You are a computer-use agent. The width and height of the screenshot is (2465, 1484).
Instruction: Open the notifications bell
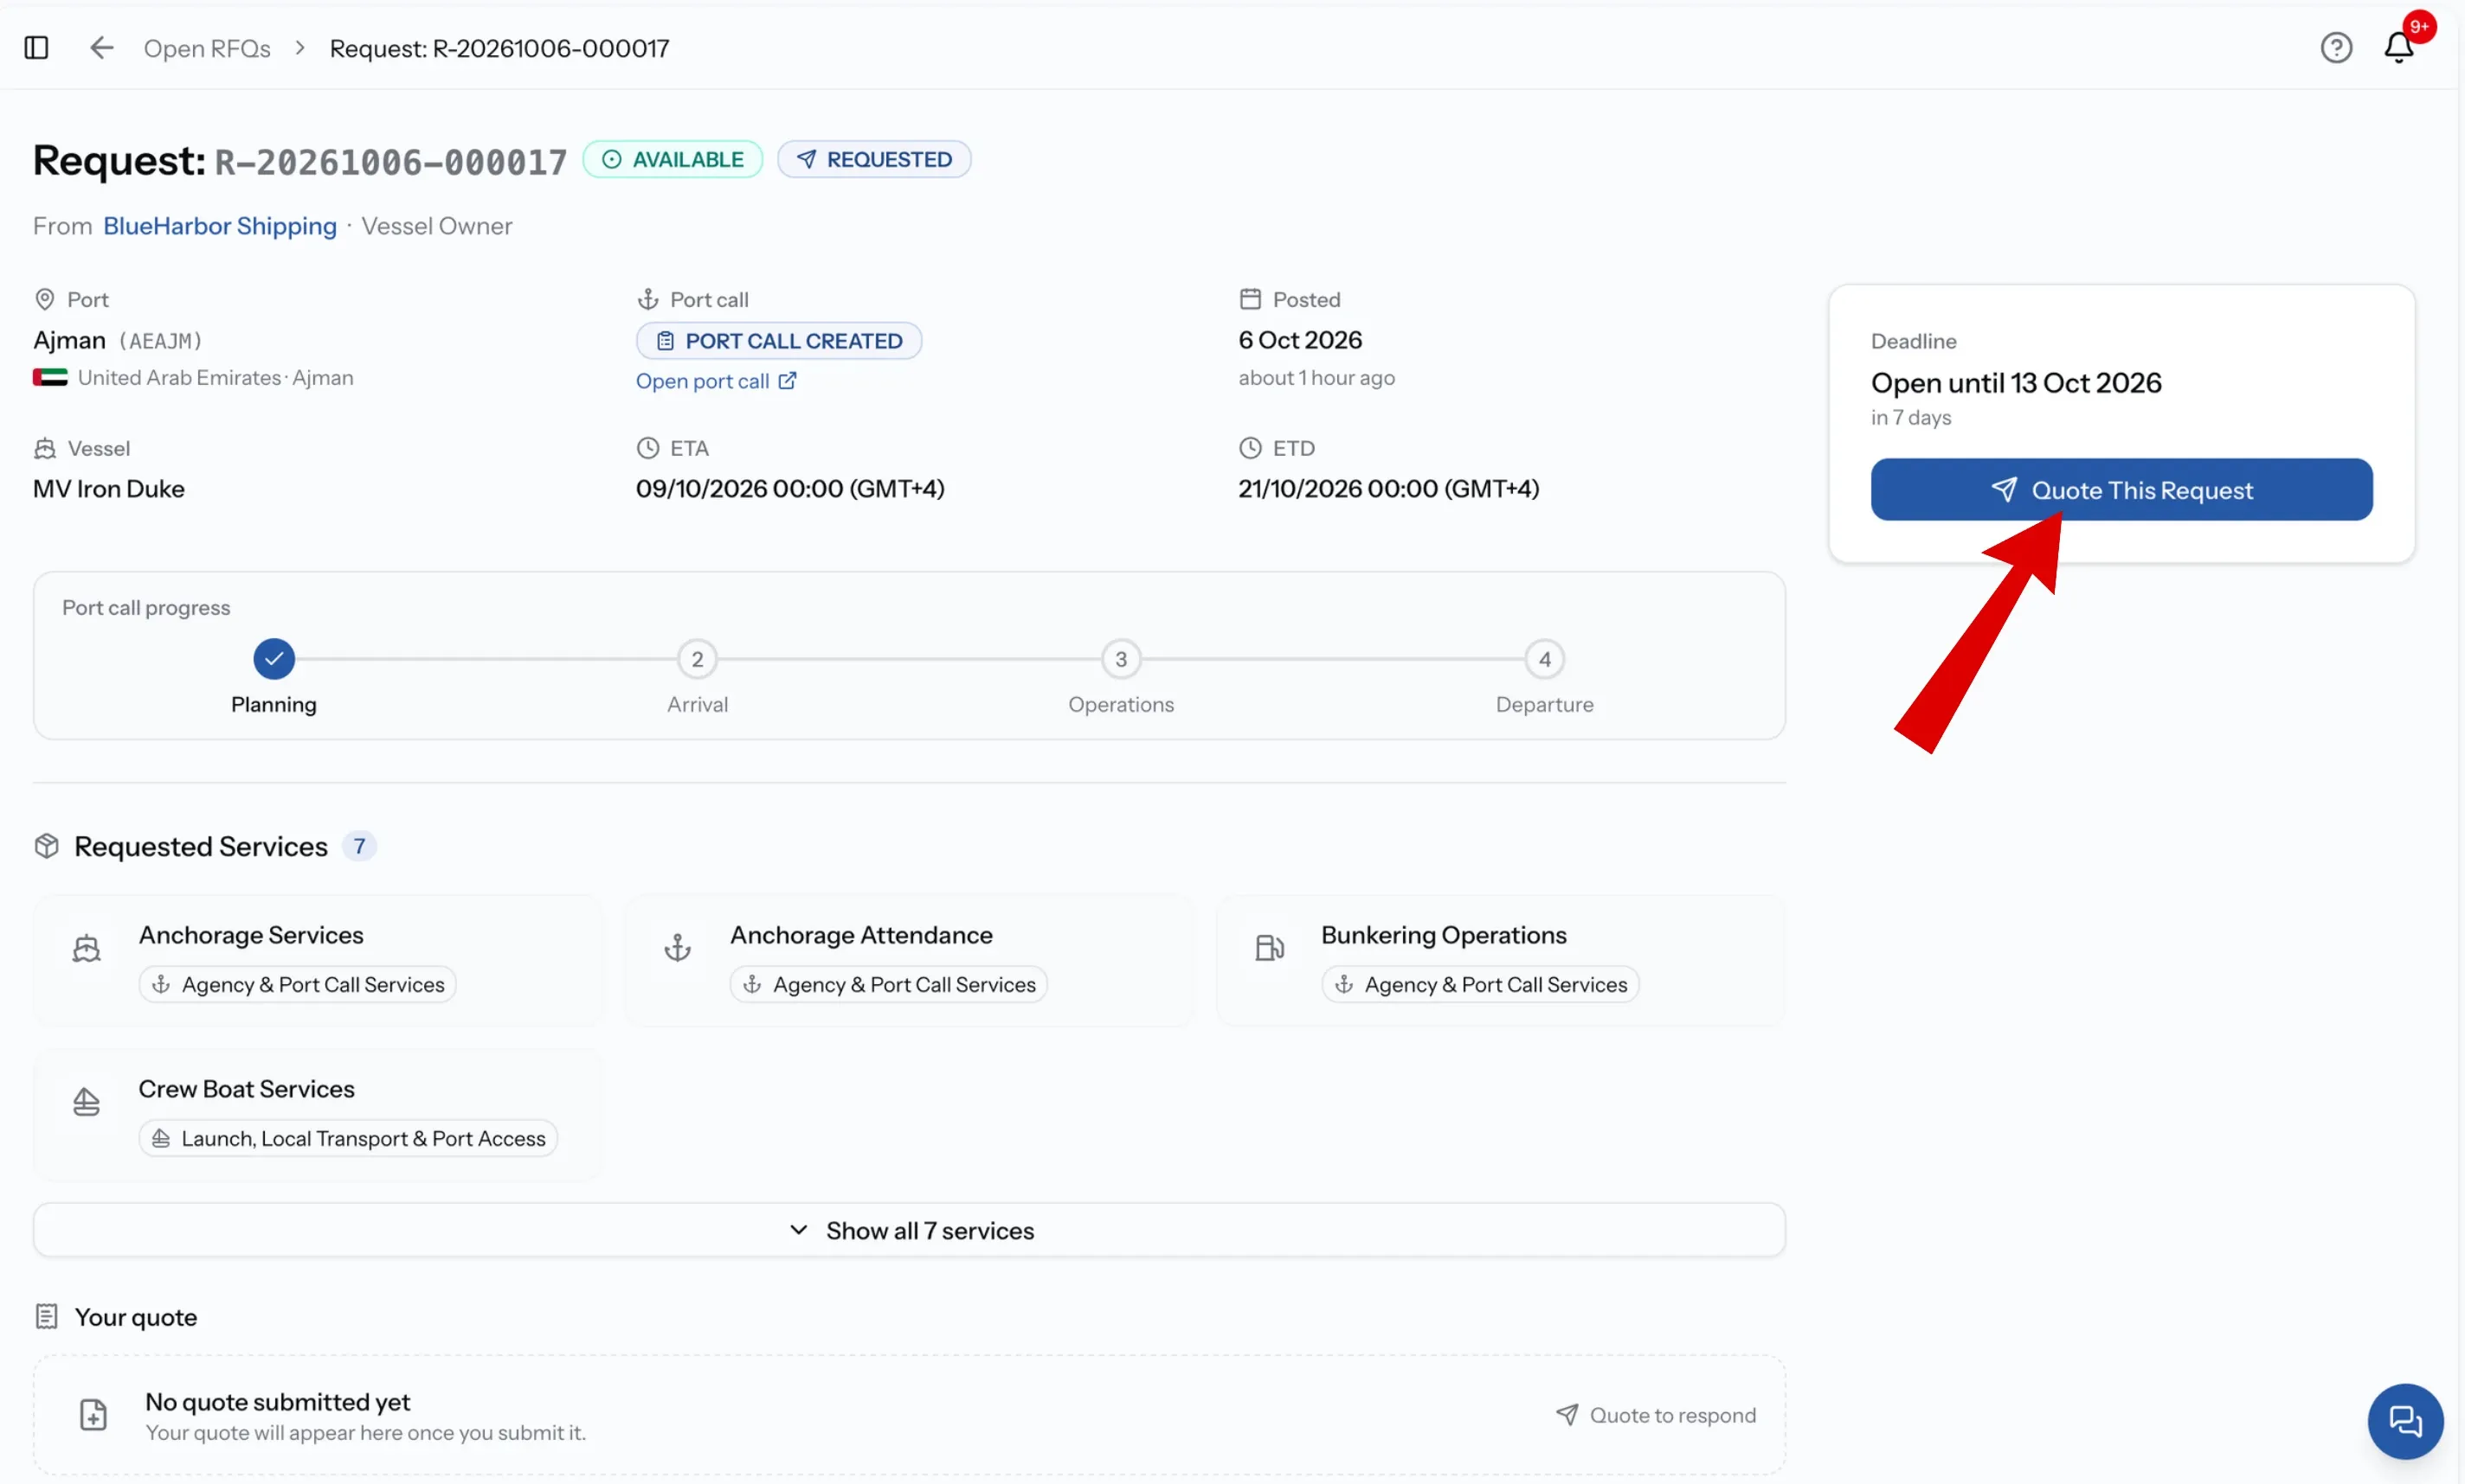click(x=2399, y=47)
